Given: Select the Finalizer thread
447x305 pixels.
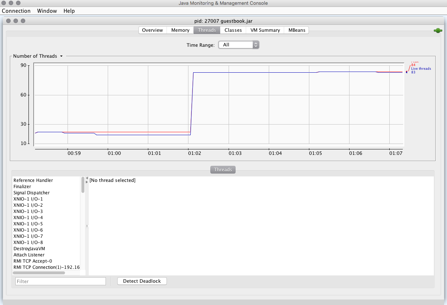Looking at the screenshot, I should [x=46, y=187].
